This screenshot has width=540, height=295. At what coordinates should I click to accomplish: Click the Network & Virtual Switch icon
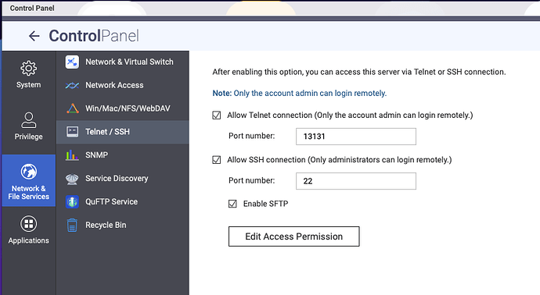click(x=72, y=62)
